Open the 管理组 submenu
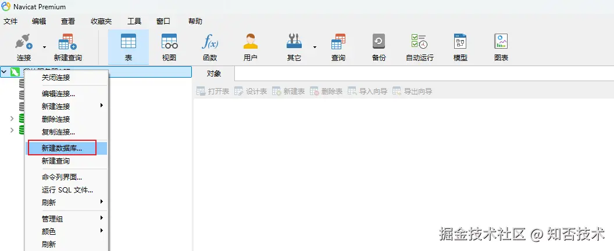Viewport: 614px width, 251px height. (66, 219)
